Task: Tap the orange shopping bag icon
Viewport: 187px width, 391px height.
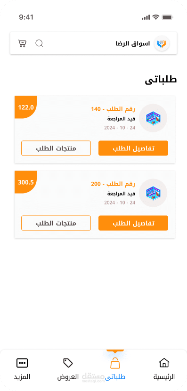Action: point(115,363)
